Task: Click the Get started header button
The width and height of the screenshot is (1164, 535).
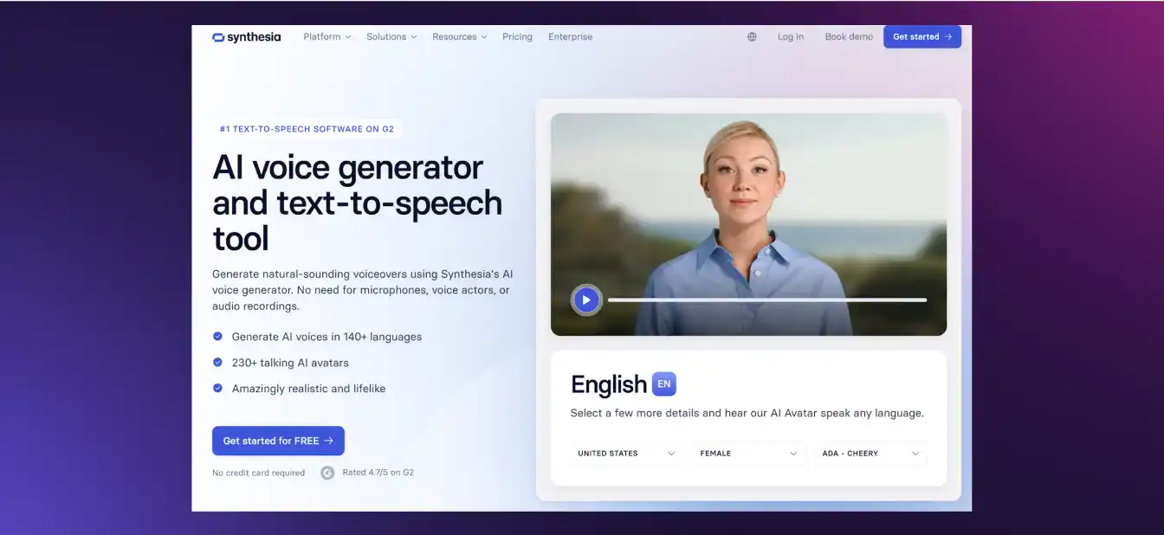Action: coord(922,36)
